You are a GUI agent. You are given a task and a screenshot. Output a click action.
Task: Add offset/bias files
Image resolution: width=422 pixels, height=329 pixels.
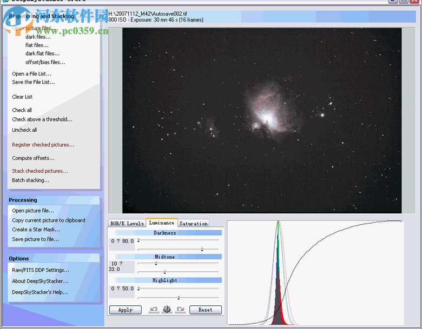pos(45,62)
